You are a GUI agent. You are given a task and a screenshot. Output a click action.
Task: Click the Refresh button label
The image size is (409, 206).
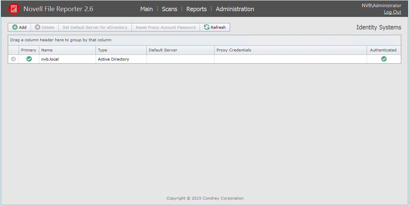click(x=218, y=27)
